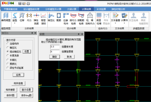Image resolution: width=151 pixels, height=102 pixels.
Task: Select the 轴压比 radio option
Action: point(8,48)
